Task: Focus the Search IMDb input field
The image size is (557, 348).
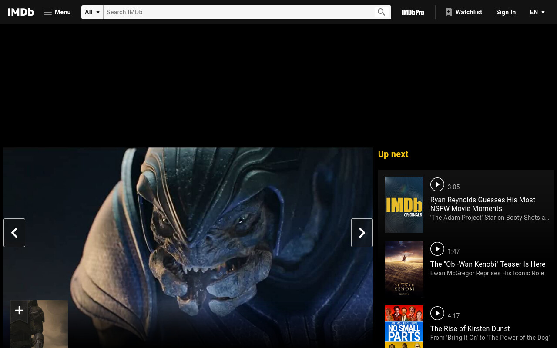Action: pyautogui.click(x=238, y=12)
